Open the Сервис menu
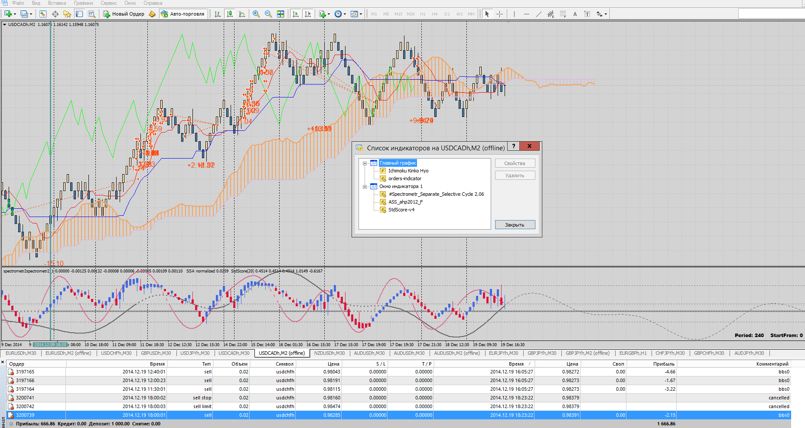805x428 pixels. pos(108,3)
